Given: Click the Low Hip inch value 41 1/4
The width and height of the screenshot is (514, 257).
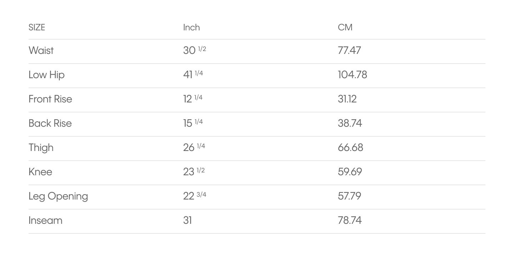Looking at the screenshot, I should coord(193,74).
